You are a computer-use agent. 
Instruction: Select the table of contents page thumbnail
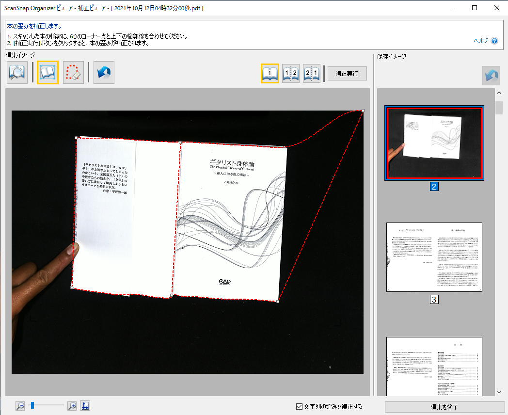click(434, 367)
